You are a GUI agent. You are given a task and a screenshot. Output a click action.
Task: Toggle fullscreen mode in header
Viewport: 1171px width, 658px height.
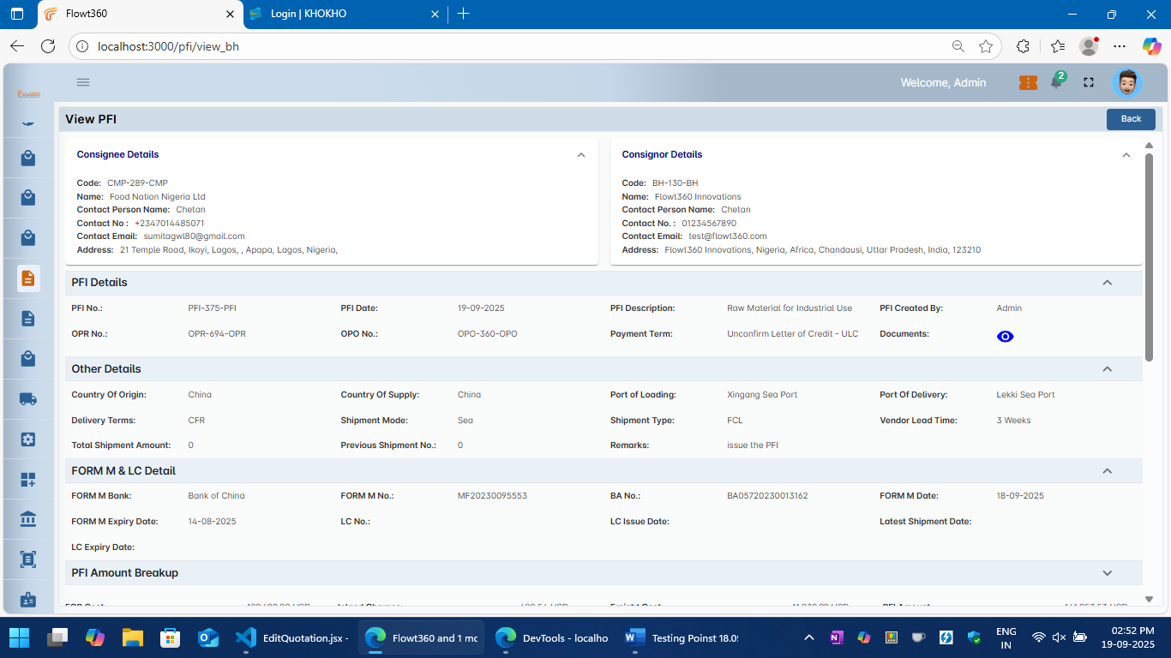pyautogui.click(x=1089, y=82)
